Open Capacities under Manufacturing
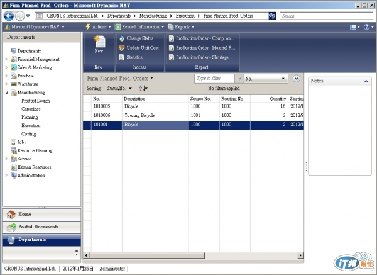 [31, 109]
